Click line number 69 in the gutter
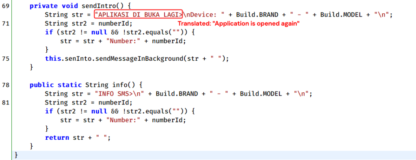 (6, 6)
